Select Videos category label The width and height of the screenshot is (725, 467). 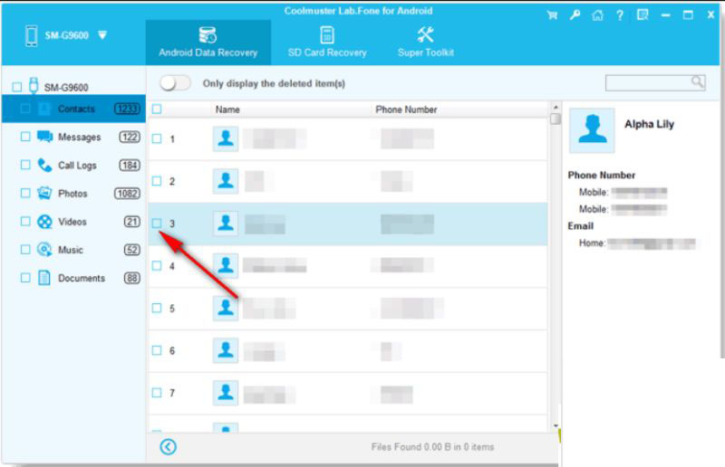[72, 222]
